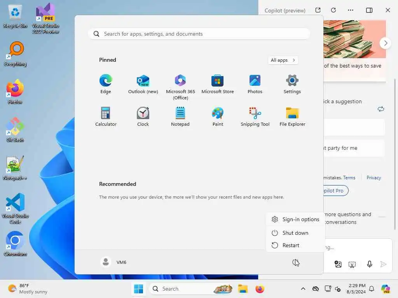This screenshot has height=298, width=398.
Task: Click the network tray icon
Action: (x=328, y=289)
